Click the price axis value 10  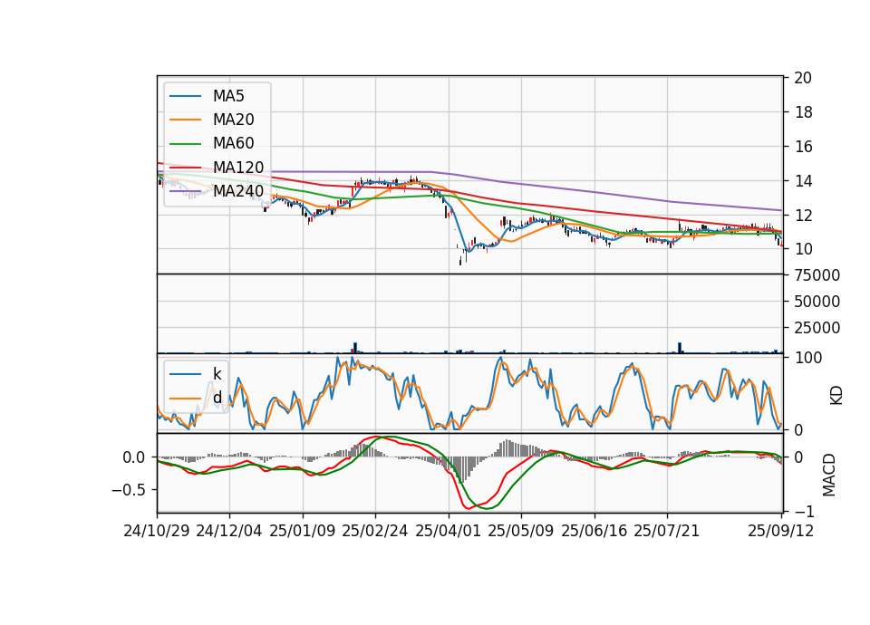click(x=803, y=250)
